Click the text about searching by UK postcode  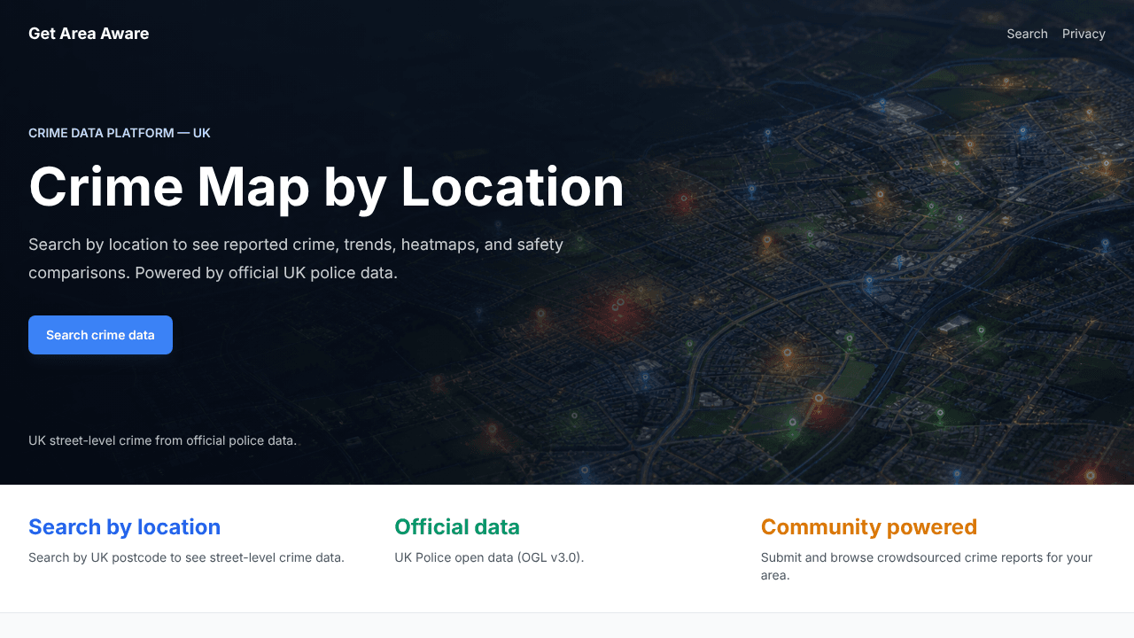[186, 557]
